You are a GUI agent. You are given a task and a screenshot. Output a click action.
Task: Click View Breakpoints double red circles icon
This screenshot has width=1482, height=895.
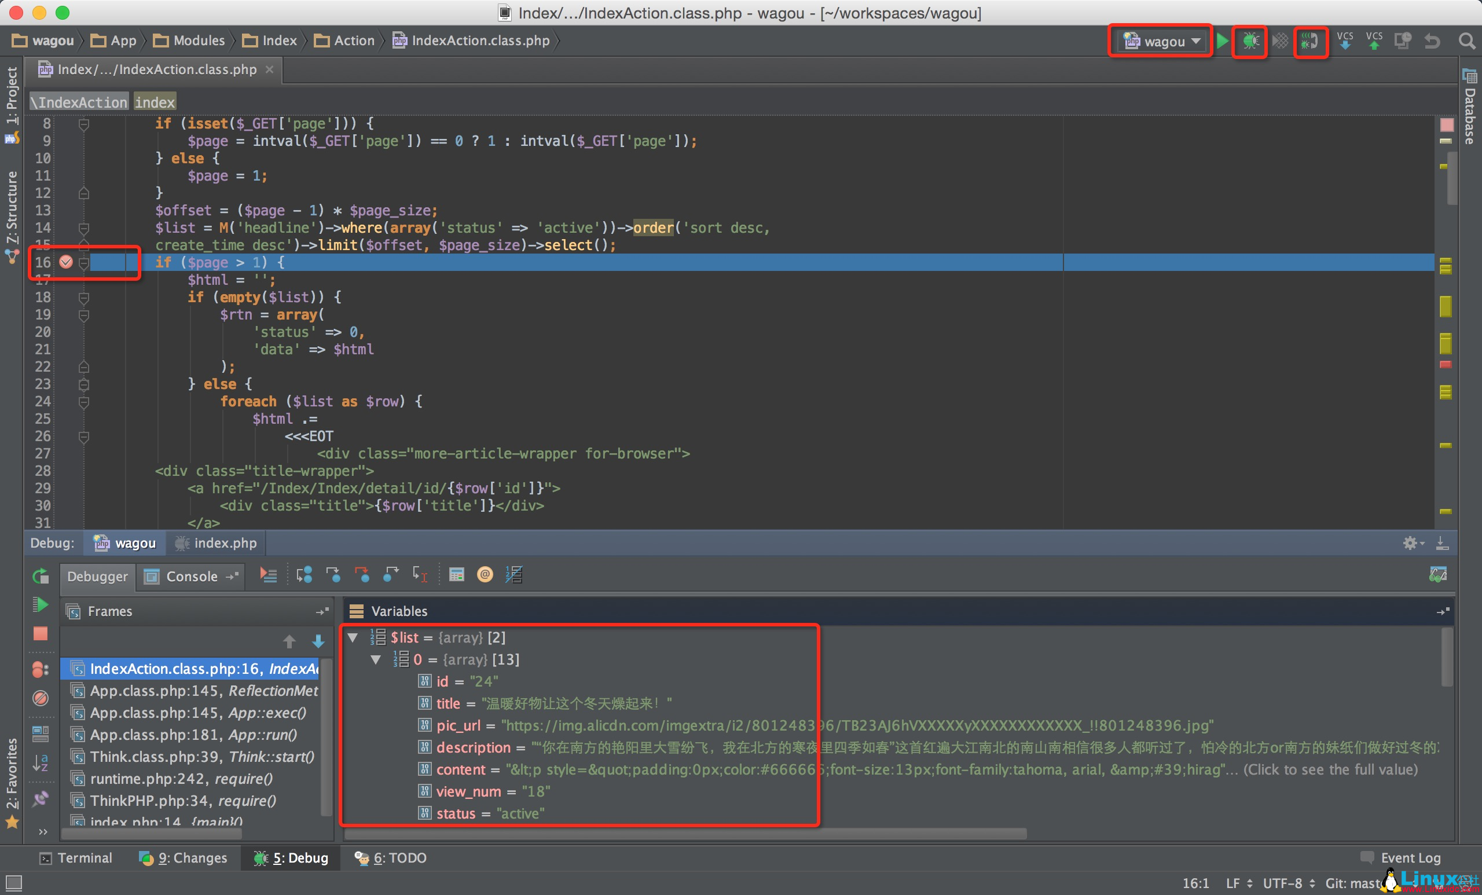[x=40, y=669]
